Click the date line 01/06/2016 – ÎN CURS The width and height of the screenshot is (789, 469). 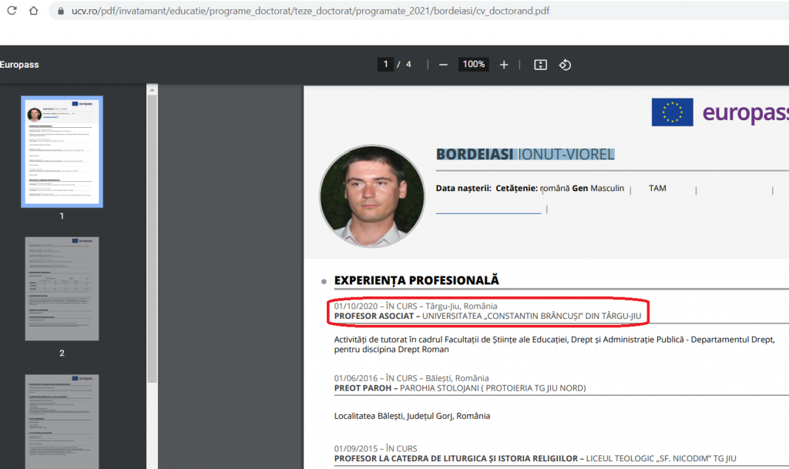pyautogui.click(x=411, y=378)
